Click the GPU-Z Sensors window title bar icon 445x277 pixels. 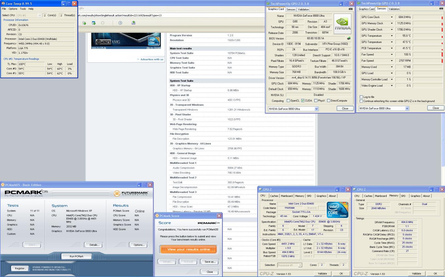pos(359,3)
